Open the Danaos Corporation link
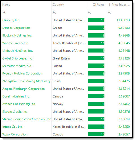136x141 pixels. pyautogui.click(x=16, y=28)
